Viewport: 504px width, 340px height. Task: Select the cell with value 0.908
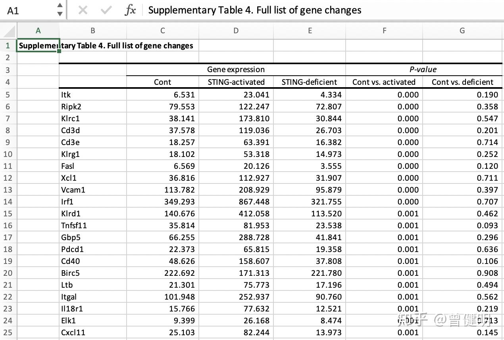(x=462, y=273)
